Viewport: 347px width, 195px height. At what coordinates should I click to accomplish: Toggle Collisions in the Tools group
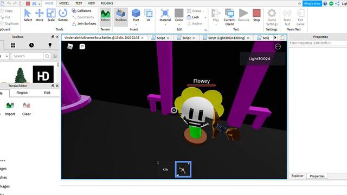[x=81, y=11]
